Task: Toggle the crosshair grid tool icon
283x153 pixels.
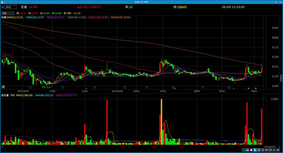Action: [x=259, y=150]
